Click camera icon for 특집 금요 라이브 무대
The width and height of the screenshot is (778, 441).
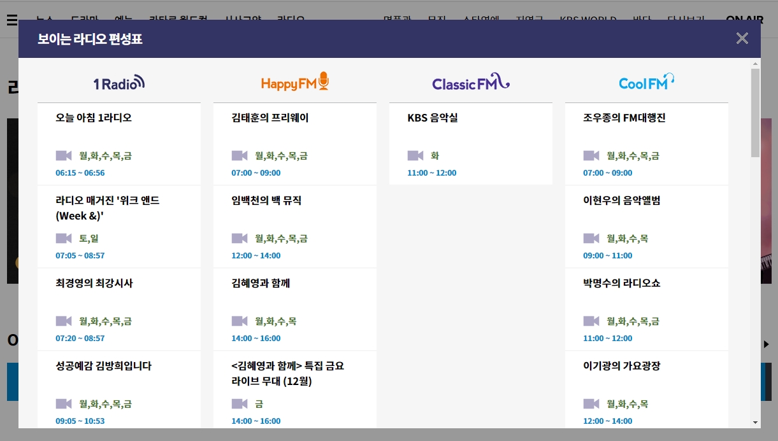[239, 404]
